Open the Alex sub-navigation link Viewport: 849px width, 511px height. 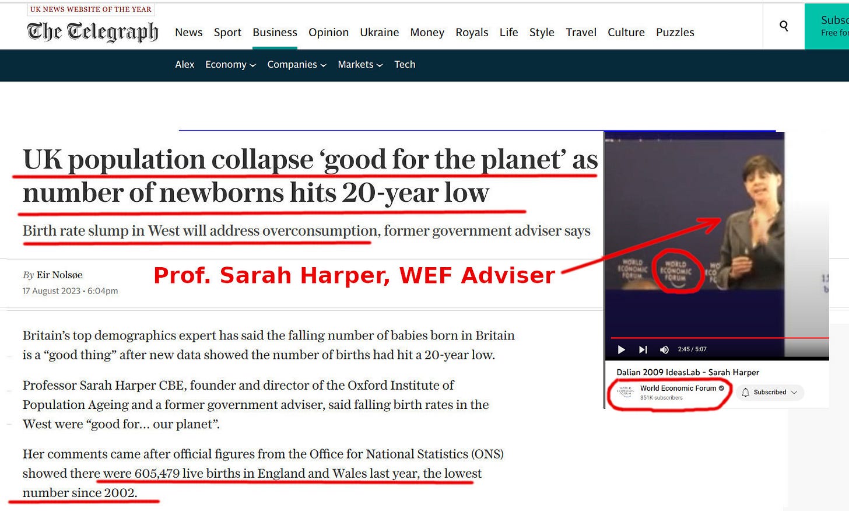184,65
